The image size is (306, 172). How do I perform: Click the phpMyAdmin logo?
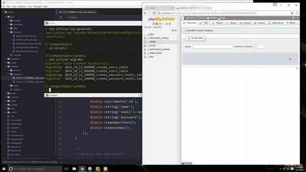[162, 19]
